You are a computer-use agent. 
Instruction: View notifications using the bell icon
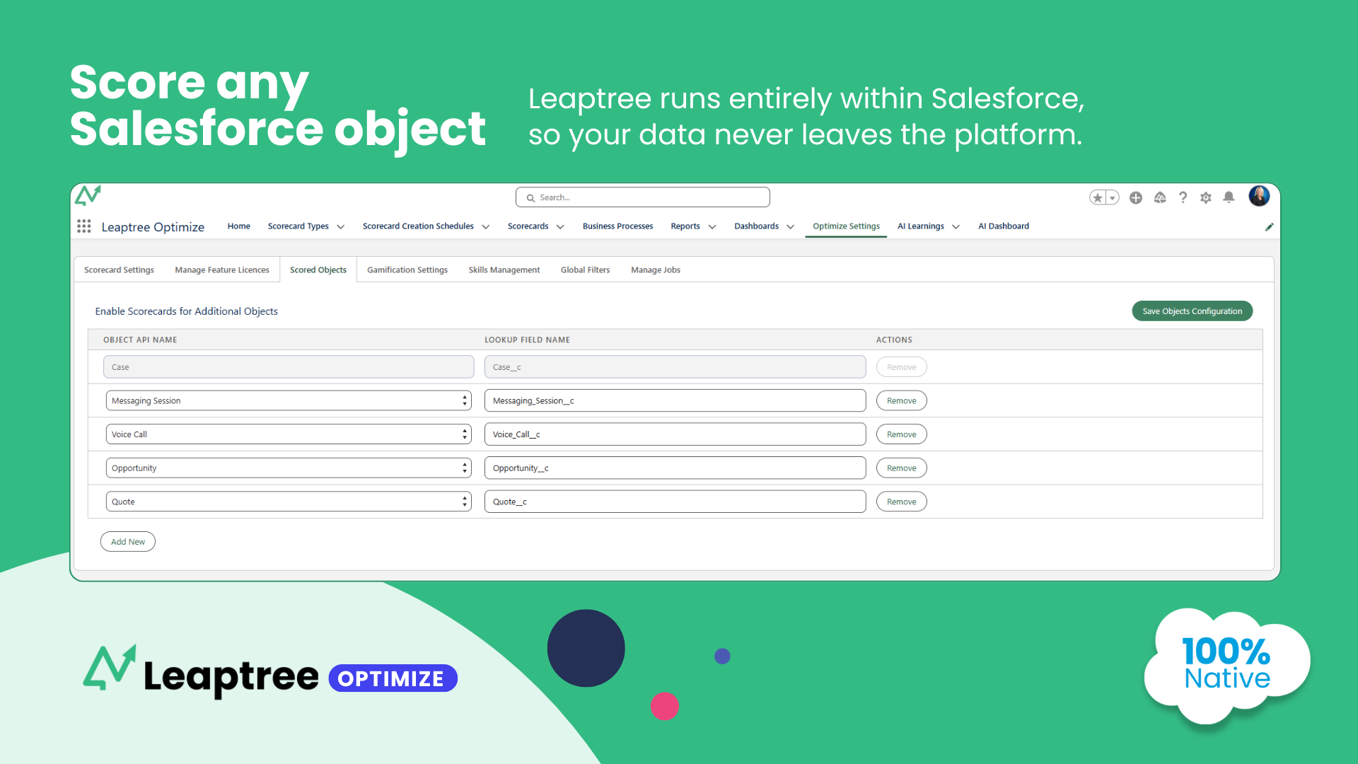point(1229,198)
